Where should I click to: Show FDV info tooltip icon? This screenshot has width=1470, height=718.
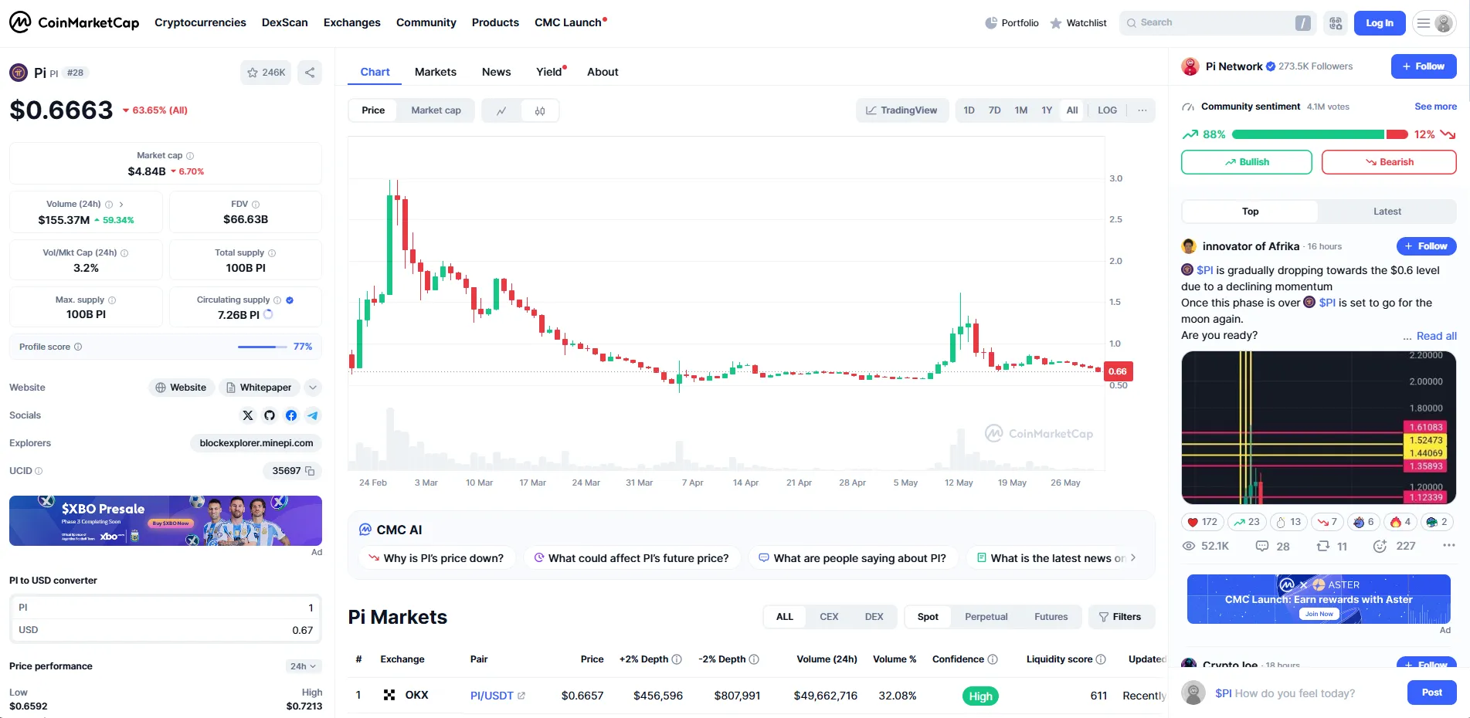coord(256,205)
